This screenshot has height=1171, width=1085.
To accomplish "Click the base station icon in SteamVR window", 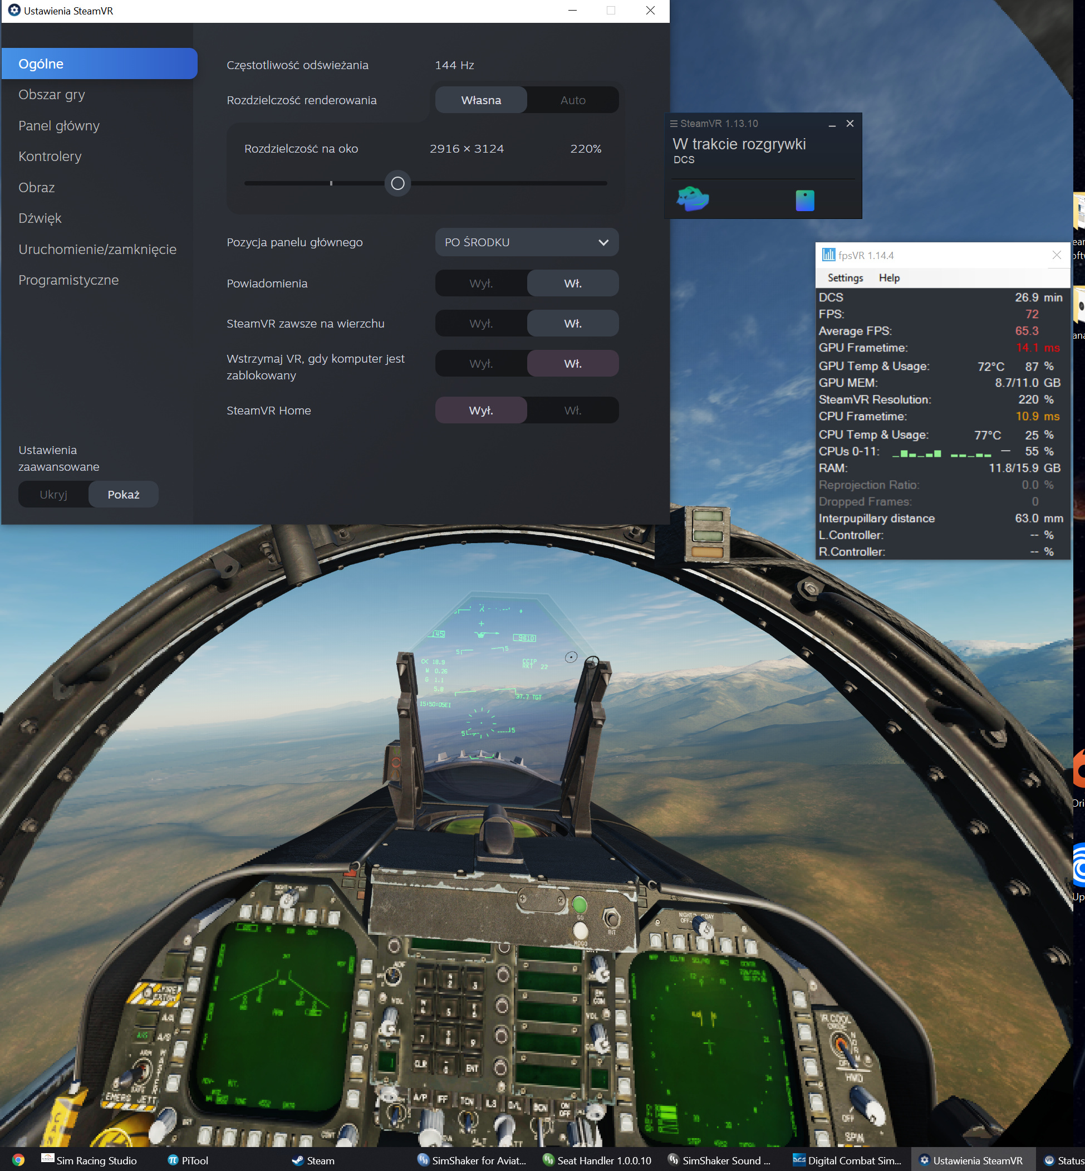I will point(804,201).
